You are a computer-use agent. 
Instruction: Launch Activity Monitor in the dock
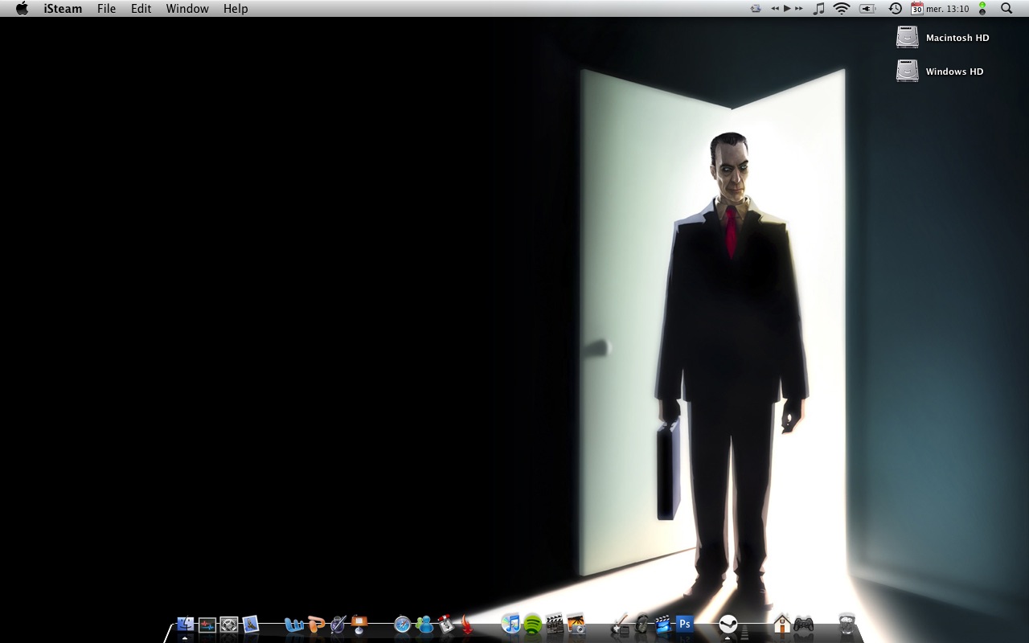(x=207, y=625)
